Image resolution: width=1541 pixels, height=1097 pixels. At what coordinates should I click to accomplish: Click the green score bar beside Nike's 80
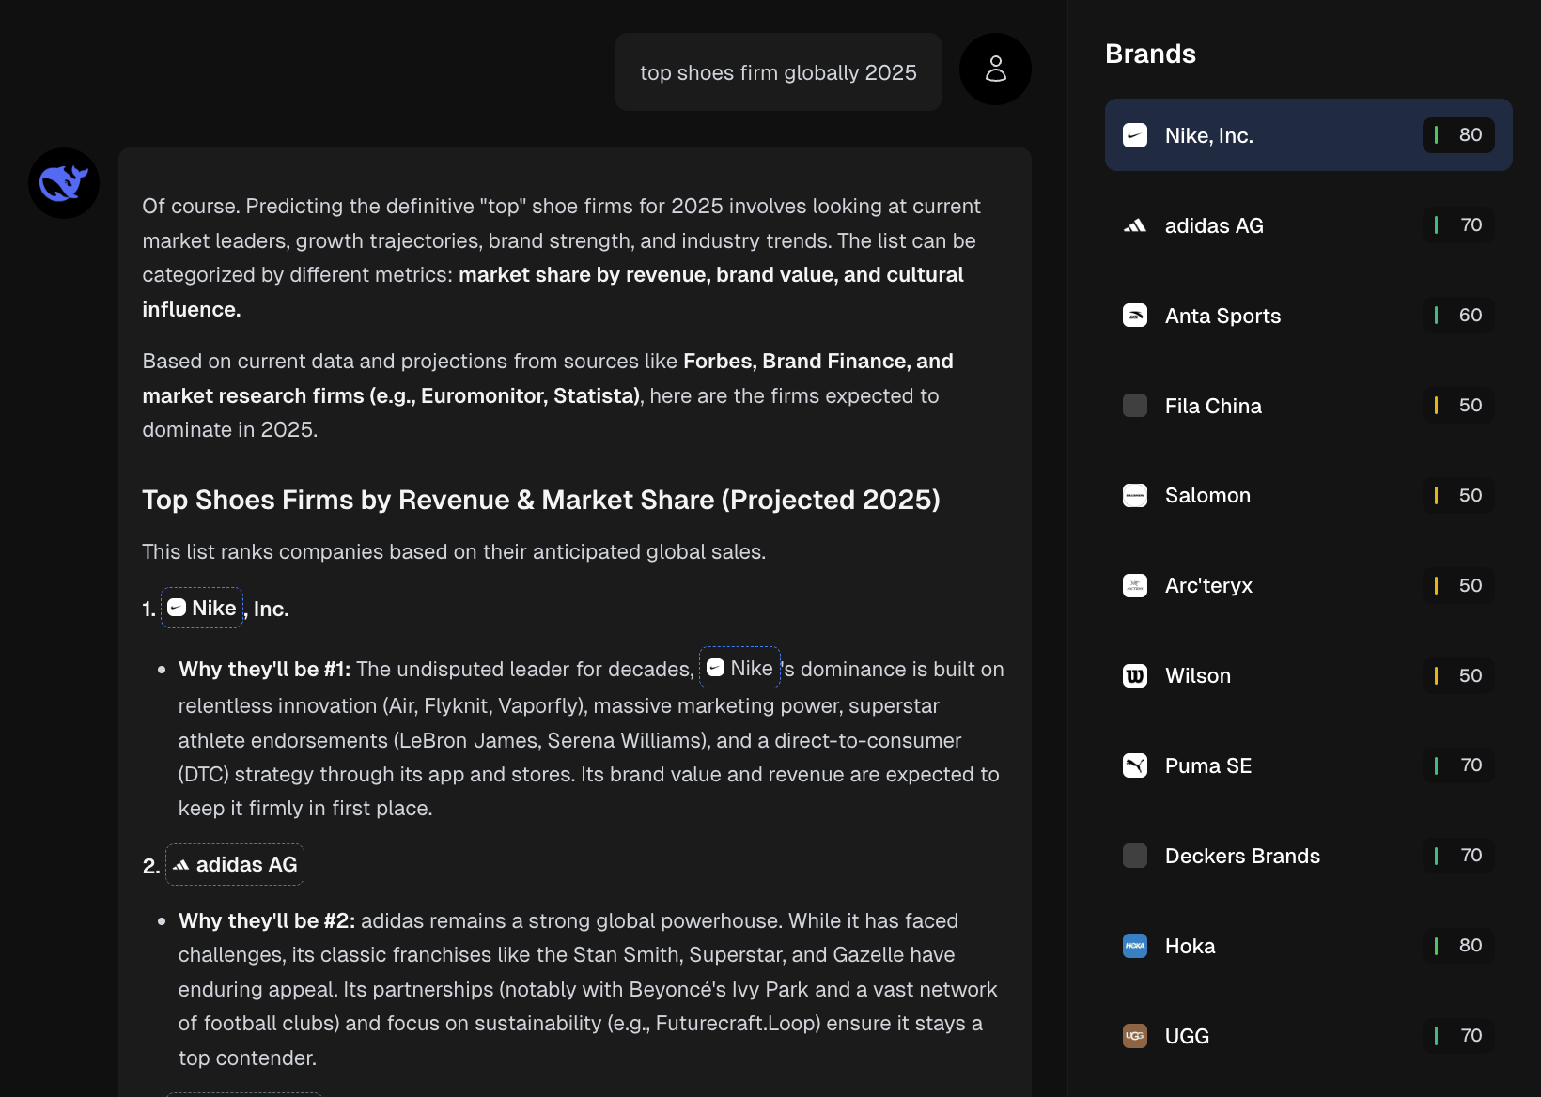pos(1435,135)
